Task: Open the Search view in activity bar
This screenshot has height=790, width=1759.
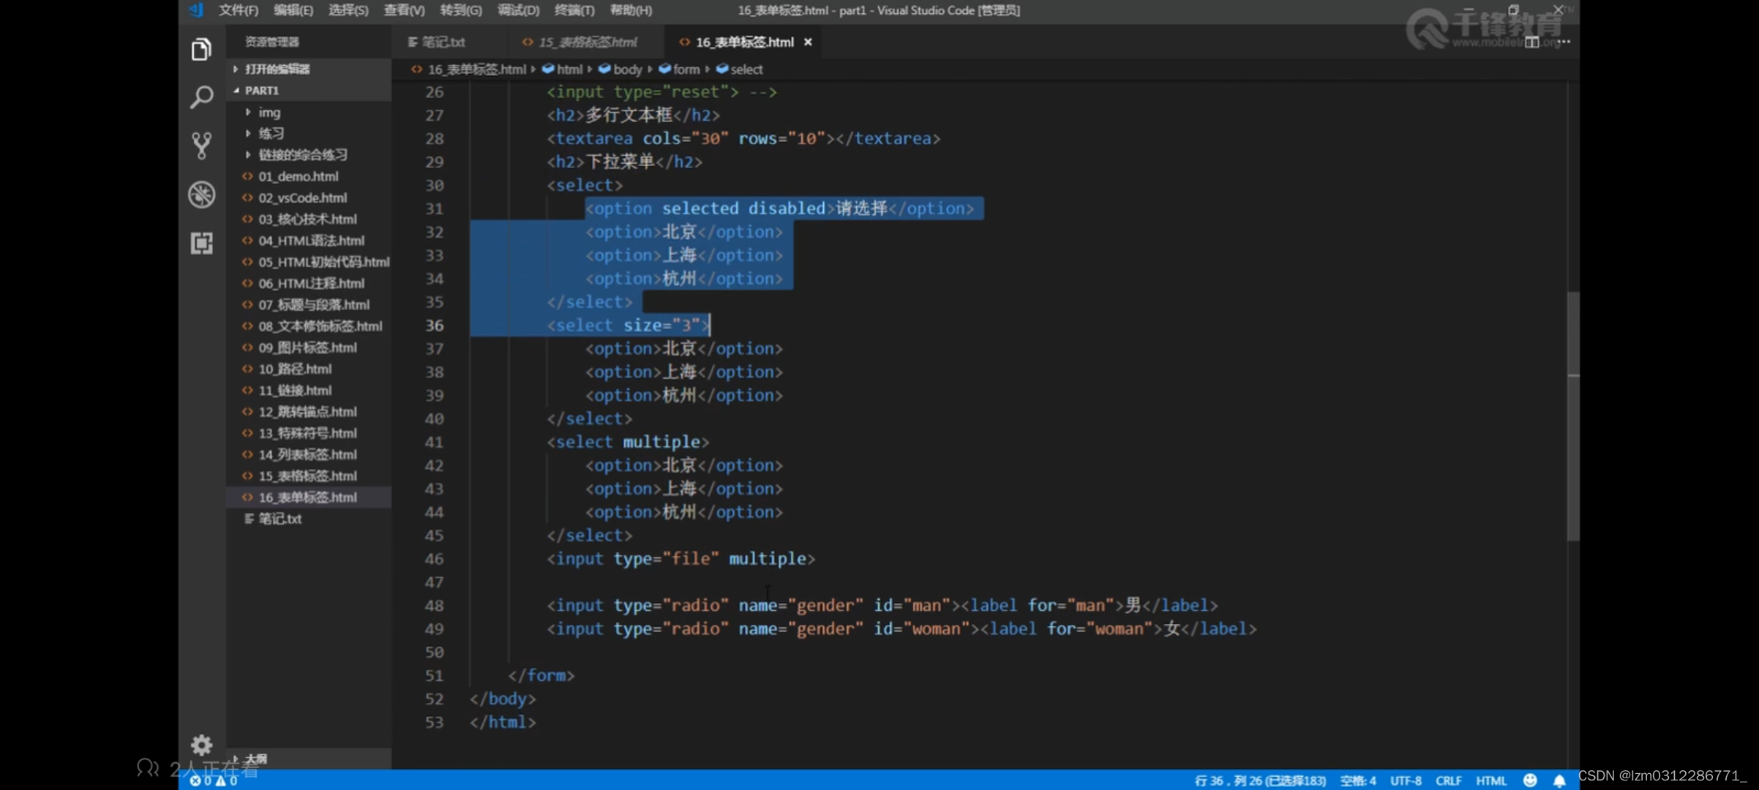Action: [x=201, y=97]
